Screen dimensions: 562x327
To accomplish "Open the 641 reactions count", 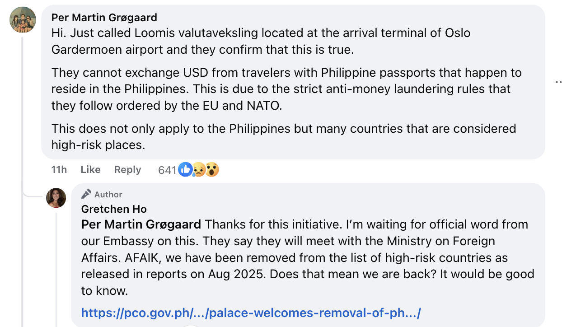I will 167,170.
